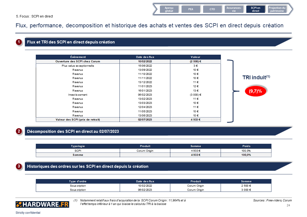Viewport: 307px width, 217px height.
Task: Click the Évènement column header
Action: 78,57
